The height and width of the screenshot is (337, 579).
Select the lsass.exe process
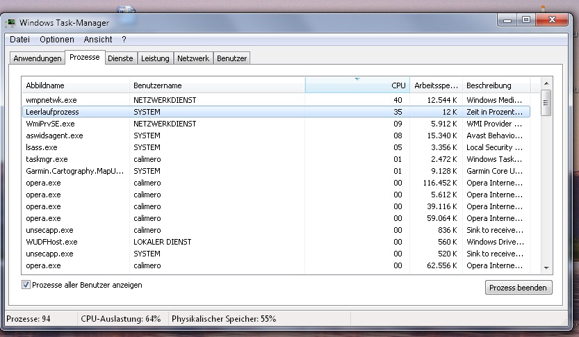tap(276, 147)
